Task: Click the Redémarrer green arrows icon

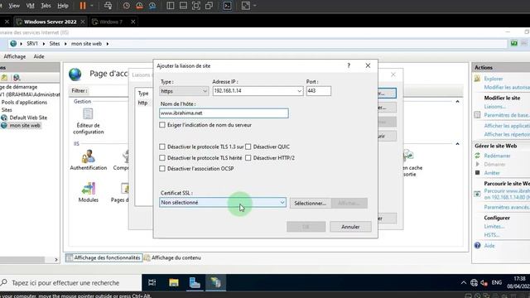Action: click(477, 156)
